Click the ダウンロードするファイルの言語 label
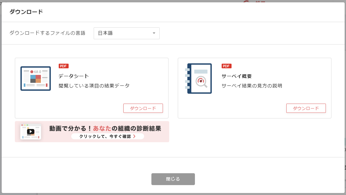The height and width of the screenshot is (195, 346). click(47, 33)
